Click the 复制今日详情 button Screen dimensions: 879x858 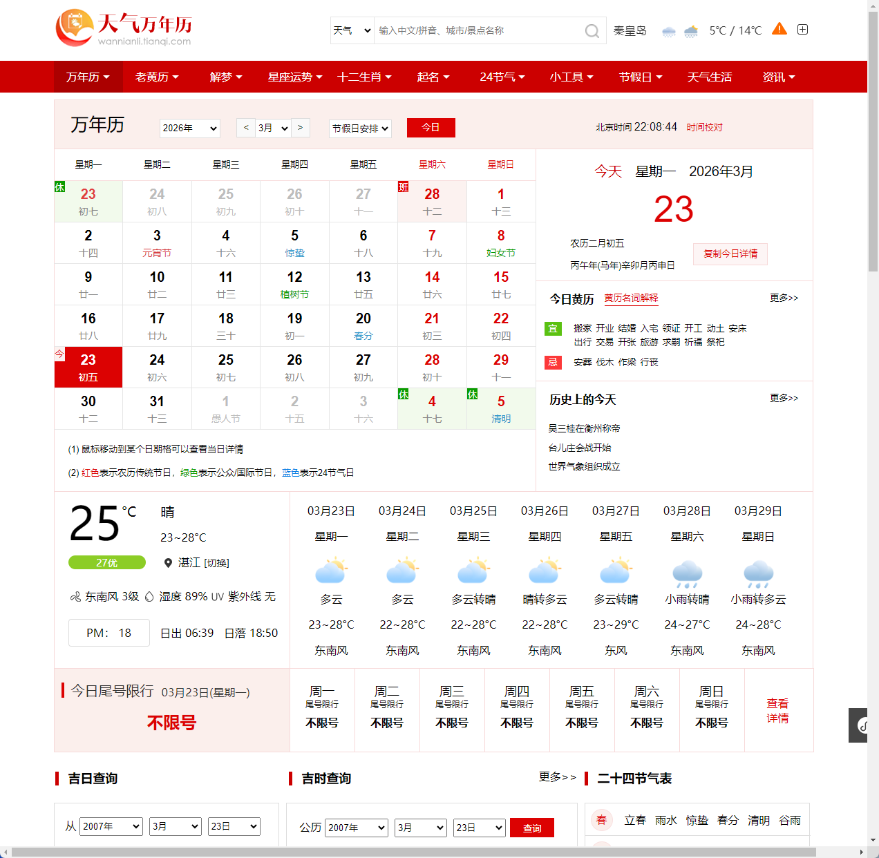pos(730,254)
